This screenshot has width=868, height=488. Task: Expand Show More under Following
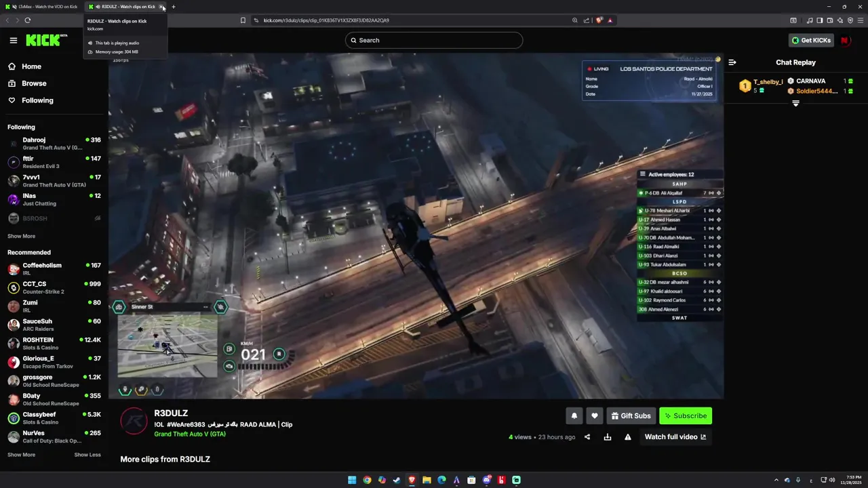[21, 237]
